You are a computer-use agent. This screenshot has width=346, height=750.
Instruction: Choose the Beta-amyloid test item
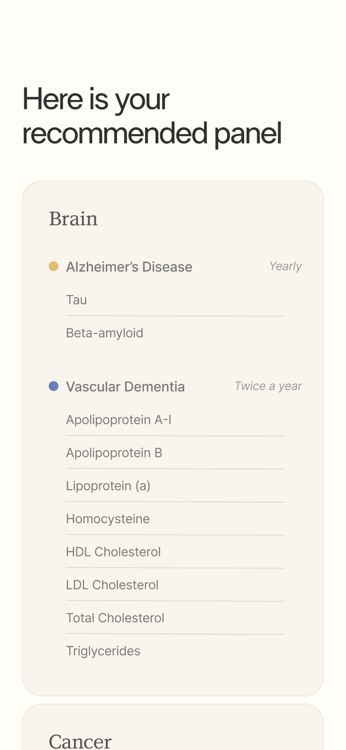(105, 333)
